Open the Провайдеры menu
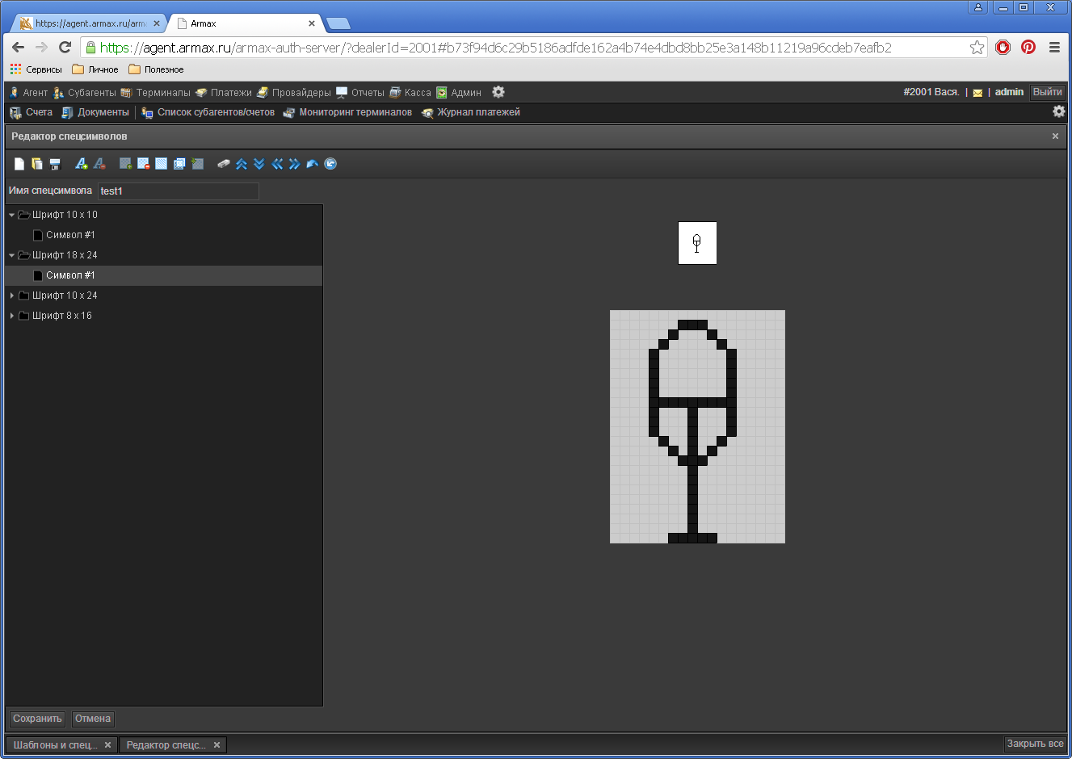Image resolution: width=1072 pixels, height=759 pixels. pyautogui.click(x=293, y=93)
